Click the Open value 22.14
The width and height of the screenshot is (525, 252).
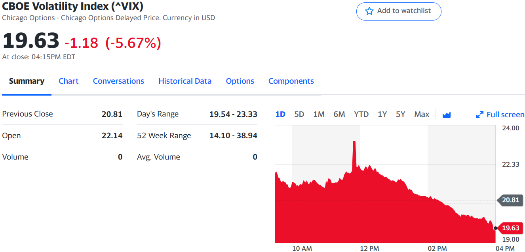[x=112, y=135]
